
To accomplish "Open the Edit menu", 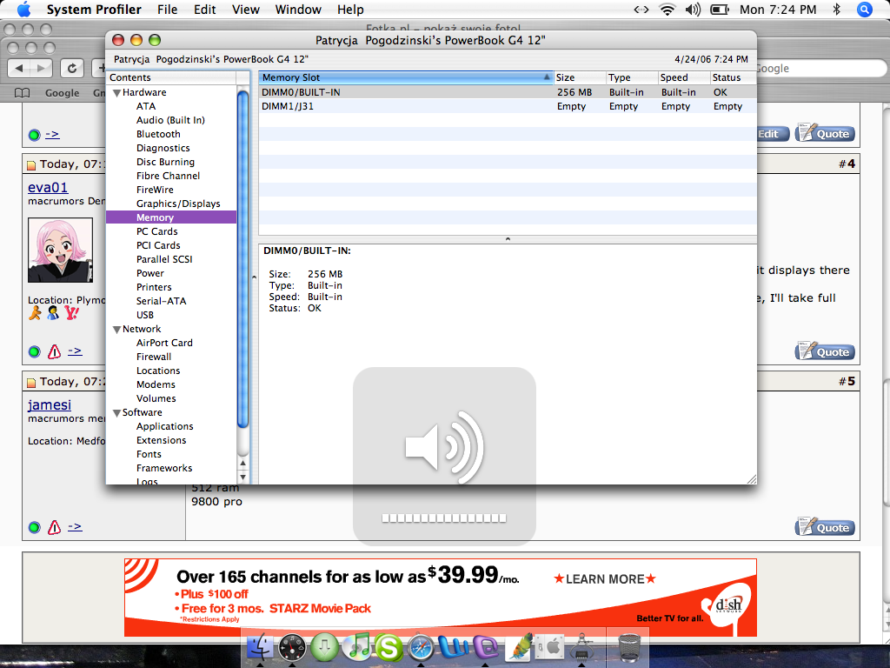I will (204, 10).
